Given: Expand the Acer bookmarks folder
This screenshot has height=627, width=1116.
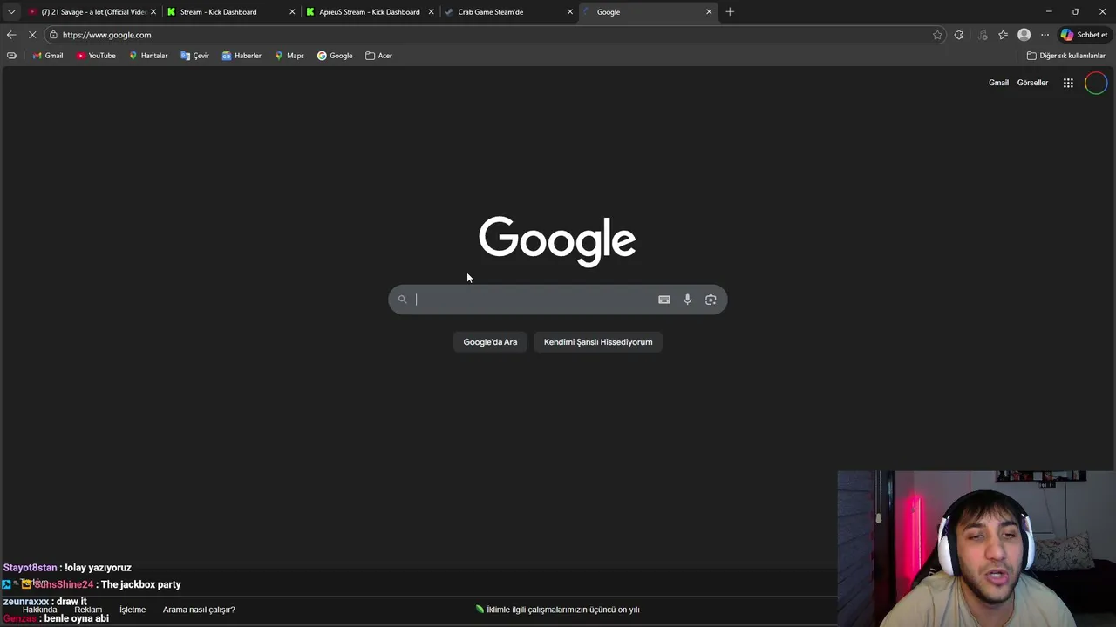Looking at the screenshot, I should pos(378,56).
